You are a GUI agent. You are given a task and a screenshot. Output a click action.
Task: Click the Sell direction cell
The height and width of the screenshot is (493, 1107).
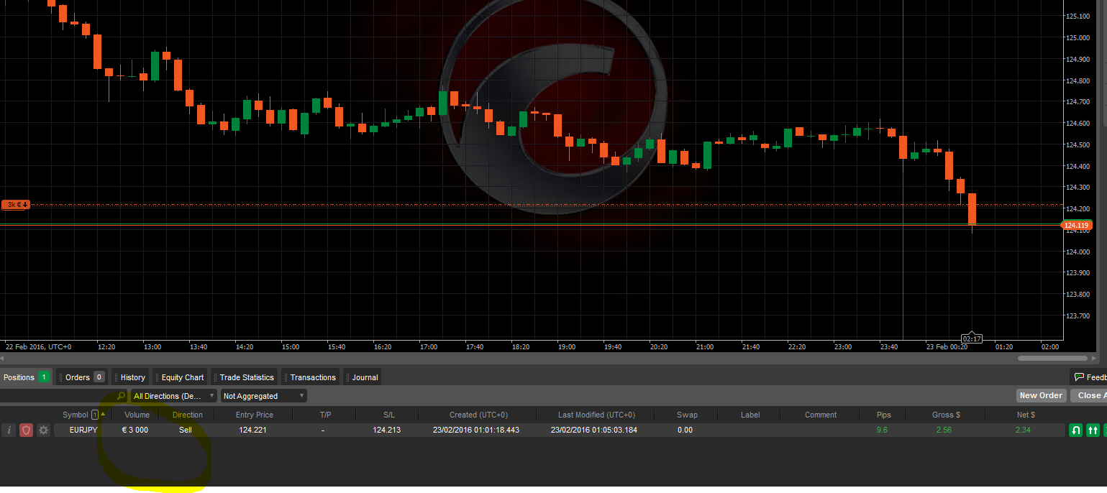186,430
